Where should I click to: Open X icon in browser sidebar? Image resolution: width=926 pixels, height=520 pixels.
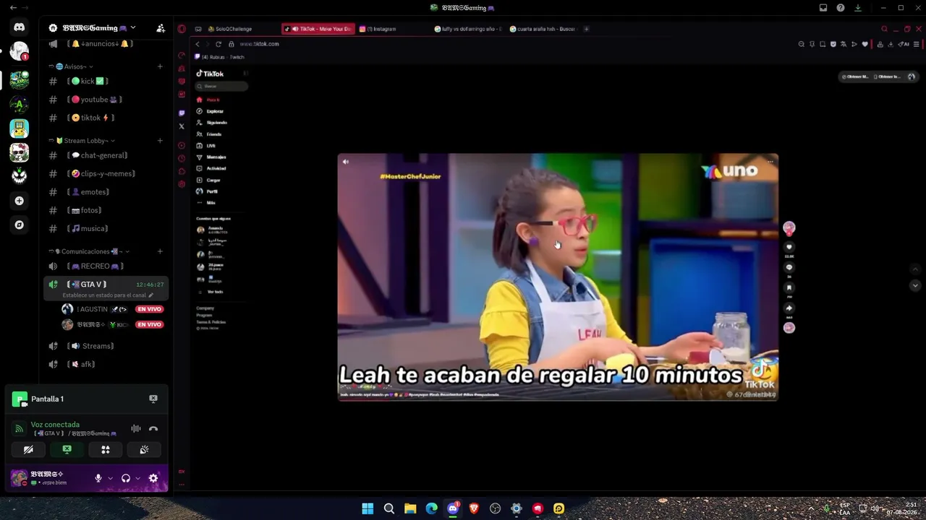(x=182, y=126)
